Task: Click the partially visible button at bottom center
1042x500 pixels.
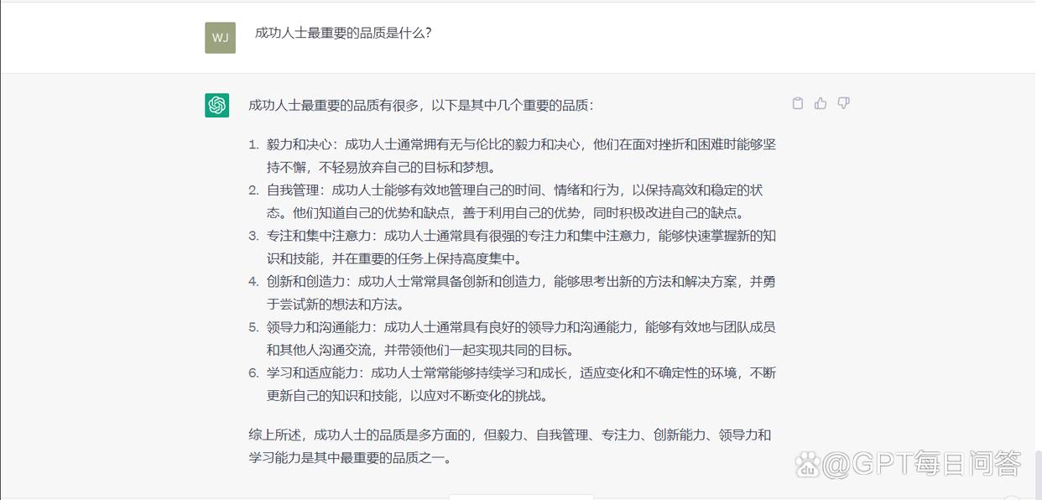Action: coord(521,497)
